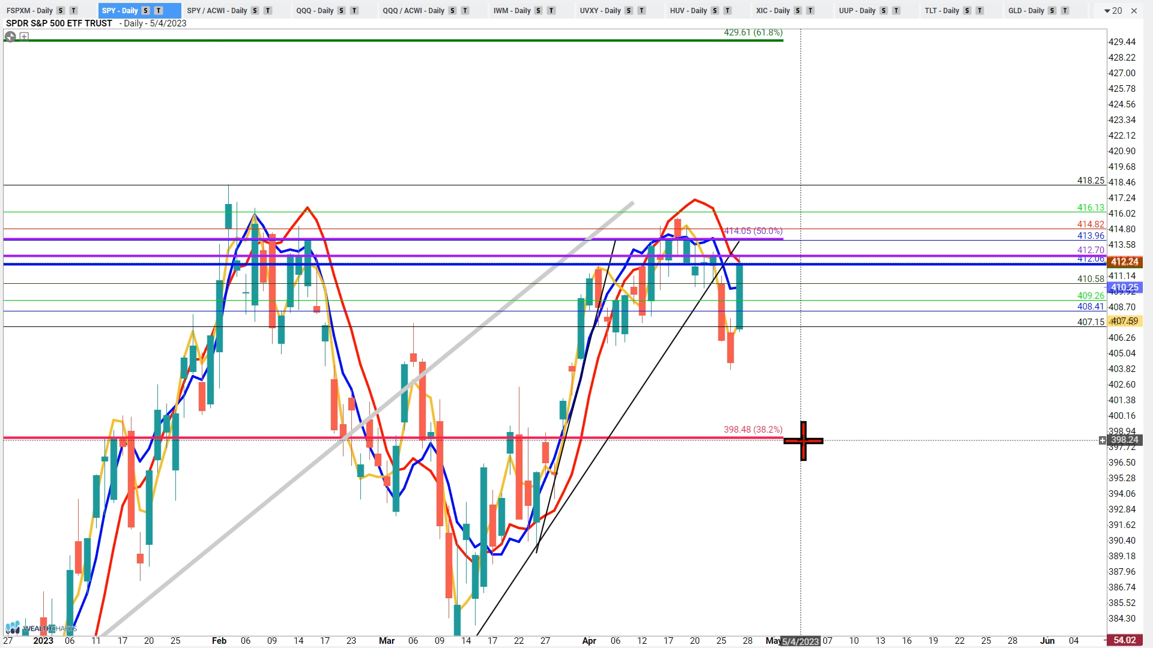Click the 5/4/2023 date marker on time axis
The width and height of the screenshot is (1153, 648).
click(x=800, y=641)
